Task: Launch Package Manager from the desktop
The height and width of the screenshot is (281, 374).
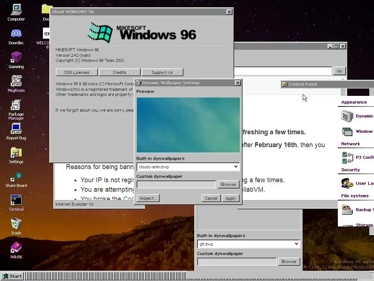Action: point(16,110)
